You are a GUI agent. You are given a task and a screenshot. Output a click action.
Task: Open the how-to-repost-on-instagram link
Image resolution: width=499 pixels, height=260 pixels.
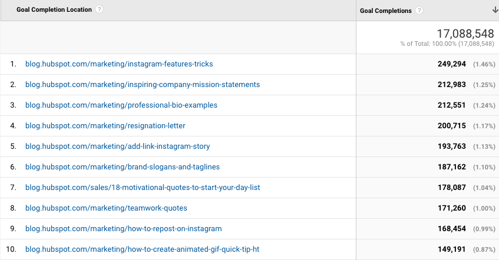click(x=124, y=228)
